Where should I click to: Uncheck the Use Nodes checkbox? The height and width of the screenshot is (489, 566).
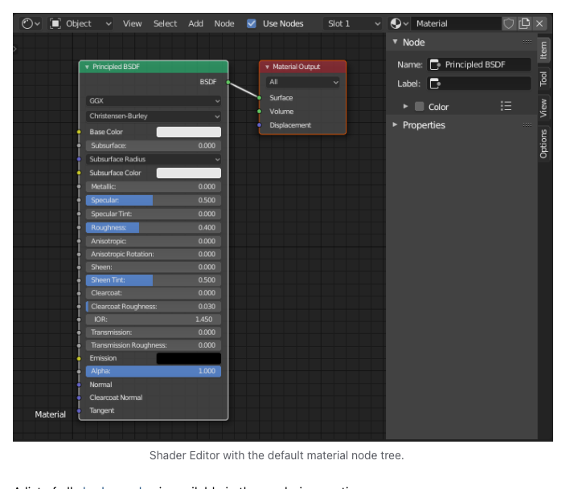click(x=252, y=24)
